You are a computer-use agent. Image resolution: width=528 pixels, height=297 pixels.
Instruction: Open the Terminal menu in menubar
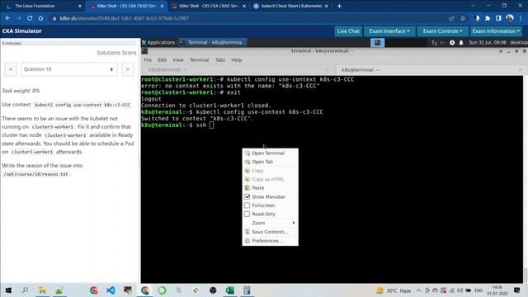coord(200,60)
